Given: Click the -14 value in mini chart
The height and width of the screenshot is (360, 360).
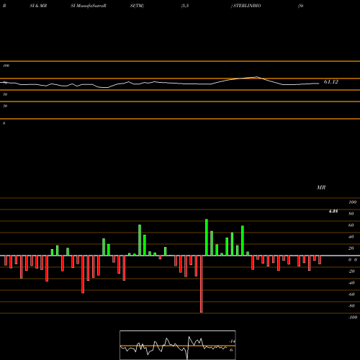Looking at the screenshot, I should 232,341.
